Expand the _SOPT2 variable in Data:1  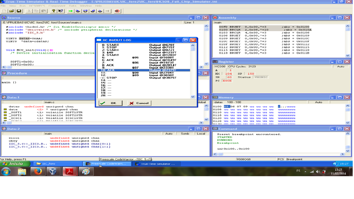pos(5,115)
